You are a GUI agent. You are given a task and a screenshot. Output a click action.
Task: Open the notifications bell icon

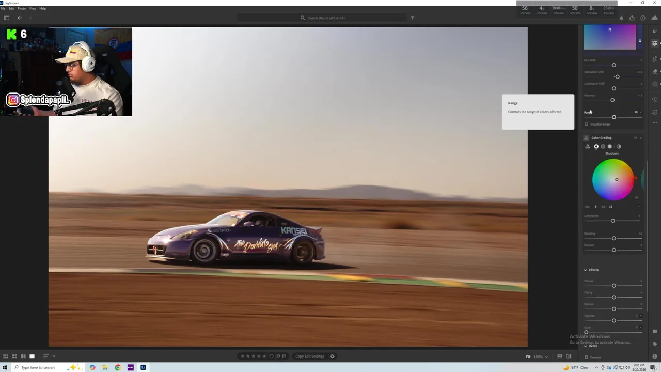[x=621, y=18]
